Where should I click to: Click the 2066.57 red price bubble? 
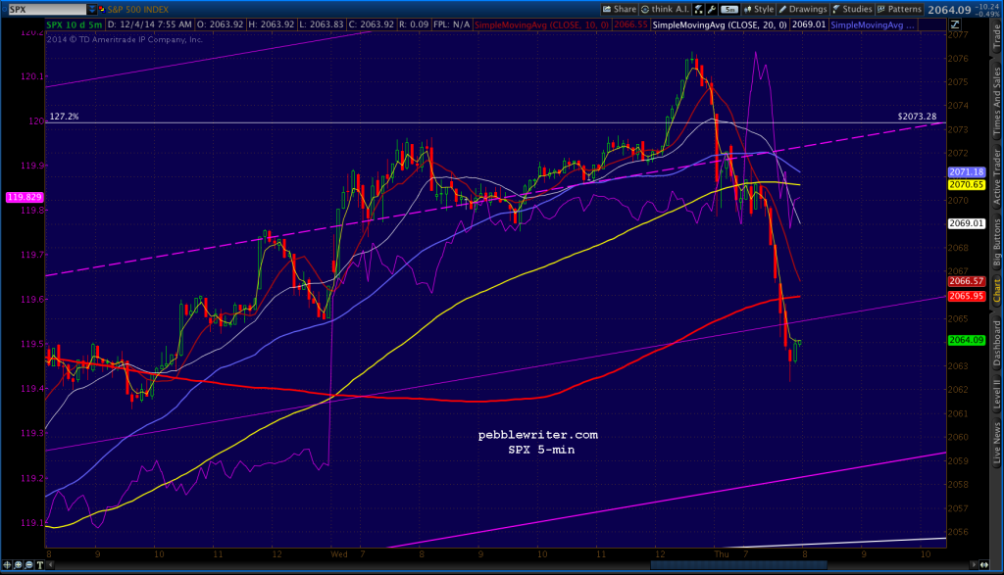pos(966,281)
